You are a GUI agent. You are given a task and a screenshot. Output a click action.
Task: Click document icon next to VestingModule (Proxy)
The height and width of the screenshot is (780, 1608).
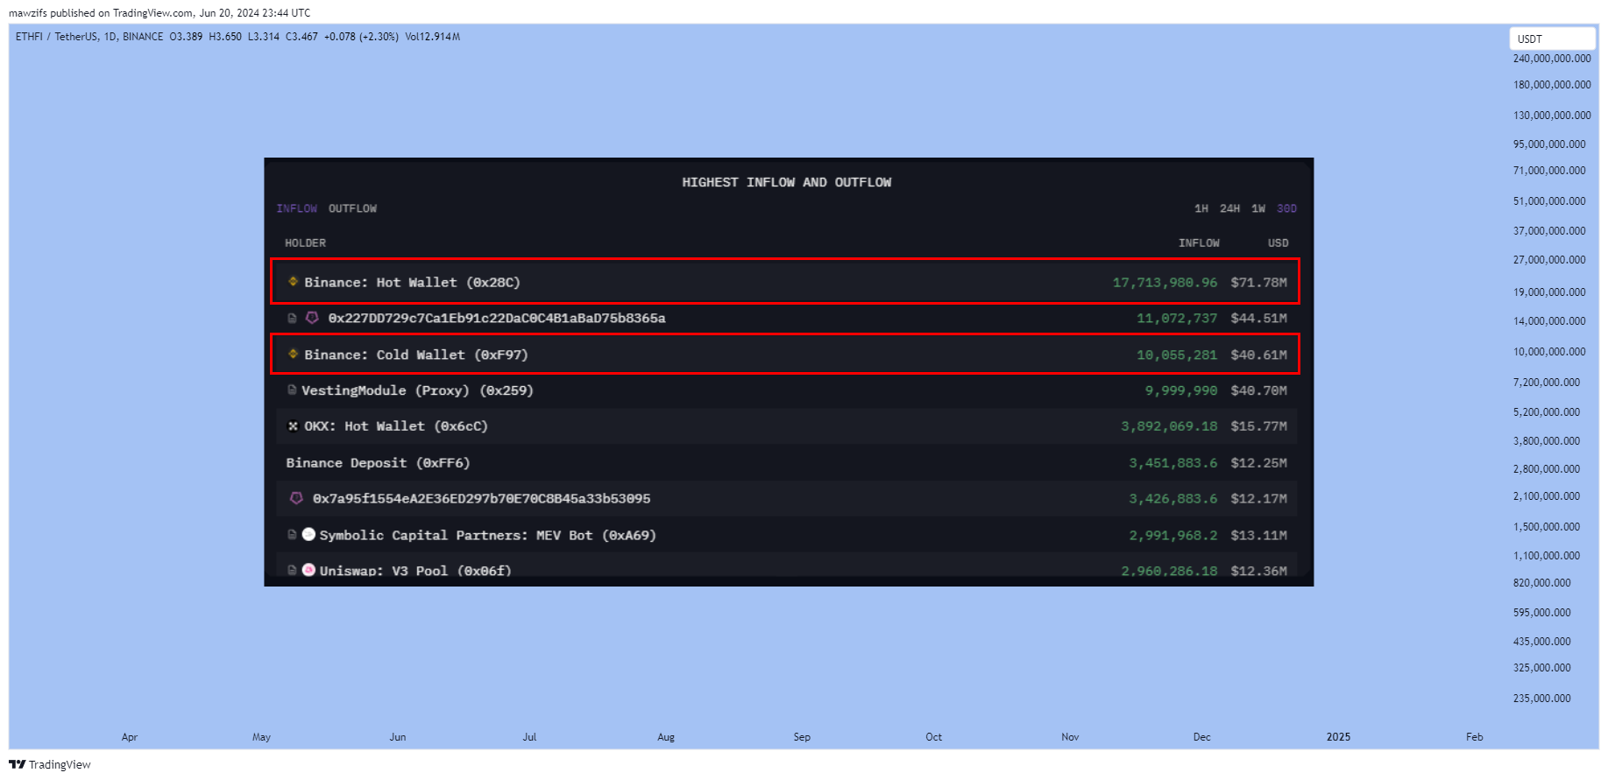click(292, 390)
